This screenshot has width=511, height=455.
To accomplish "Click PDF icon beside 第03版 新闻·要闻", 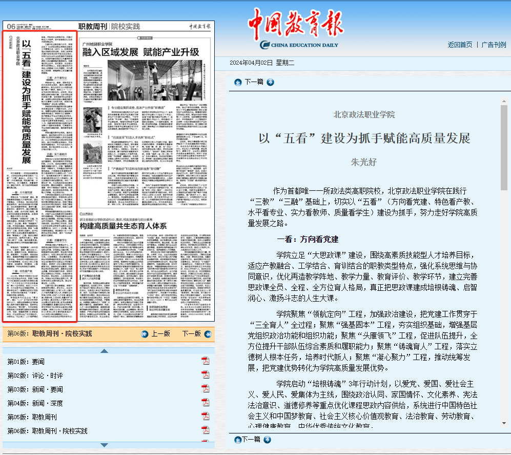I will [205, 389].
